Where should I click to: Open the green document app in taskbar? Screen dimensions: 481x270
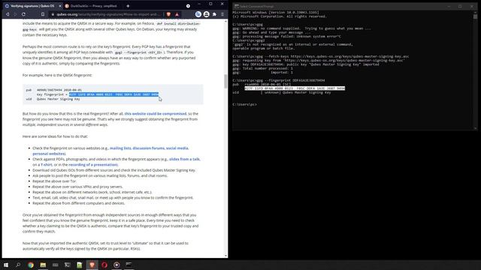point(80,265)
